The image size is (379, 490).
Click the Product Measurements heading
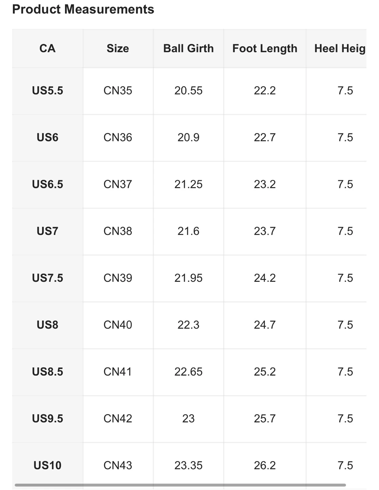83,9
